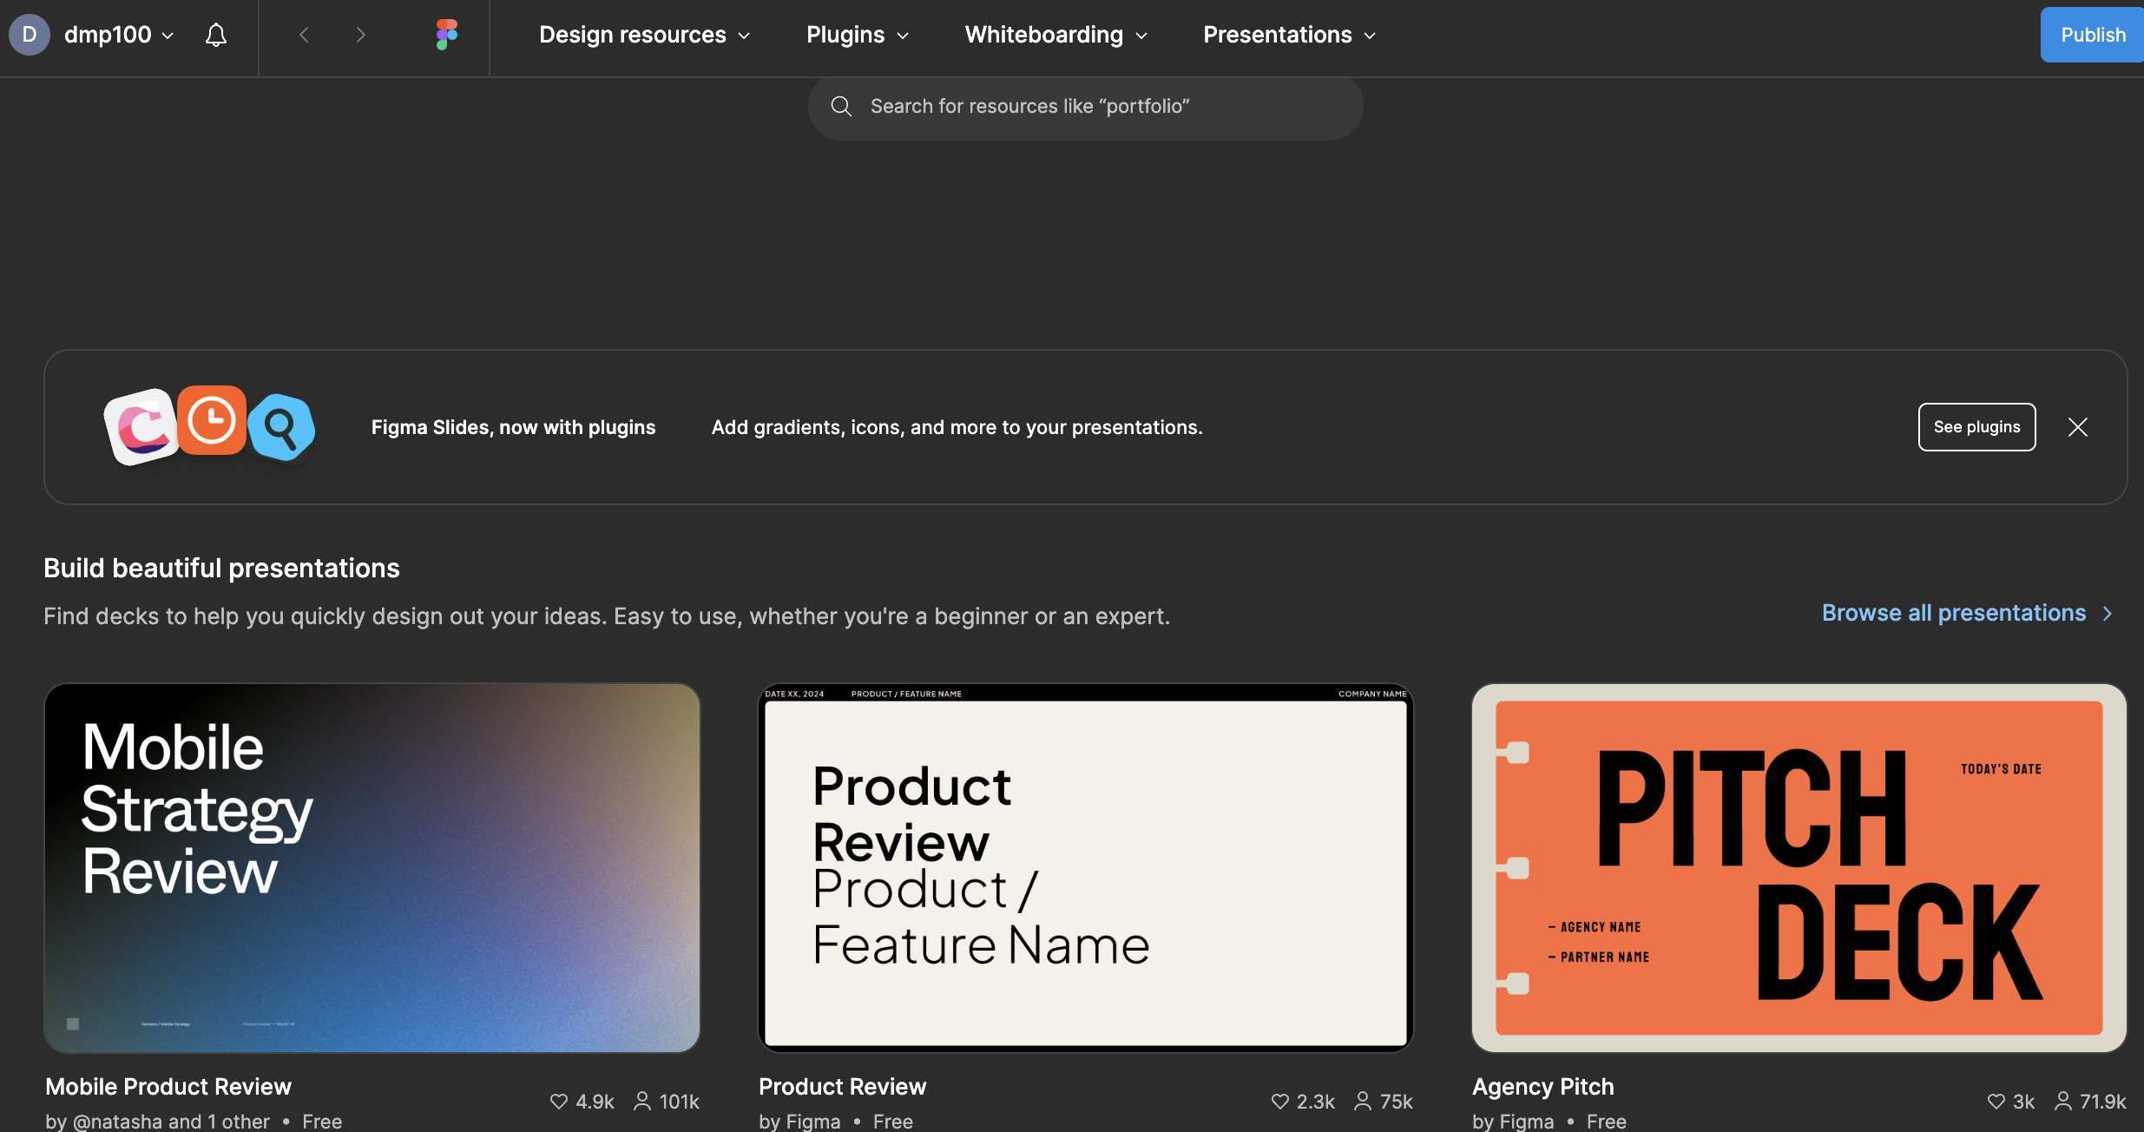Dismiss the Figma Slides plugins banner
2144x1132 pixels.
[x=2077, y=427]
